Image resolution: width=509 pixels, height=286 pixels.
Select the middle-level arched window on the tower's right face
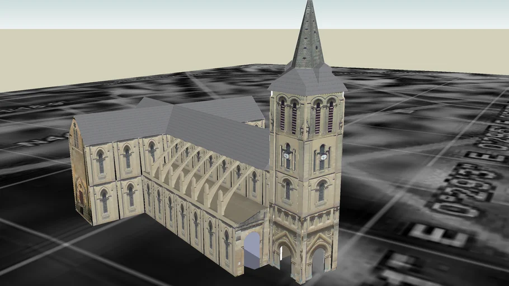click(x=322, y=191)
